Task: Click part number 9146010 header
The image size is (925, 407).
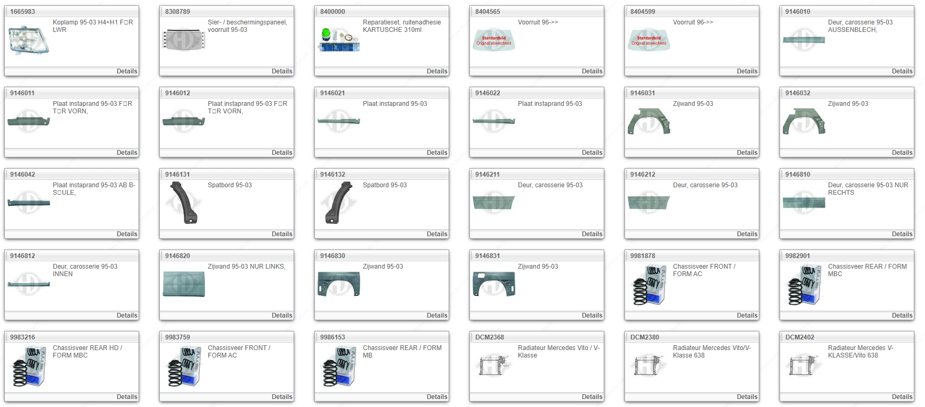Action: 798,12
